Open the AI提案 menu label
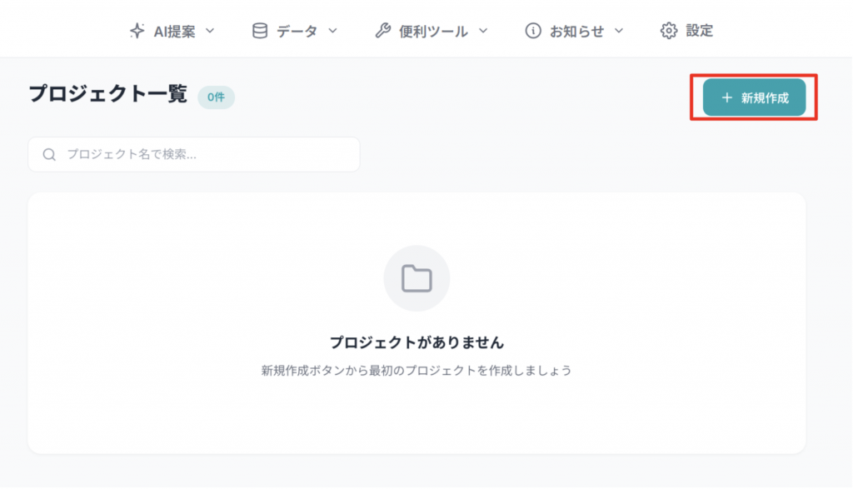Viewport: 853px width, 489px height. [174, 31]
